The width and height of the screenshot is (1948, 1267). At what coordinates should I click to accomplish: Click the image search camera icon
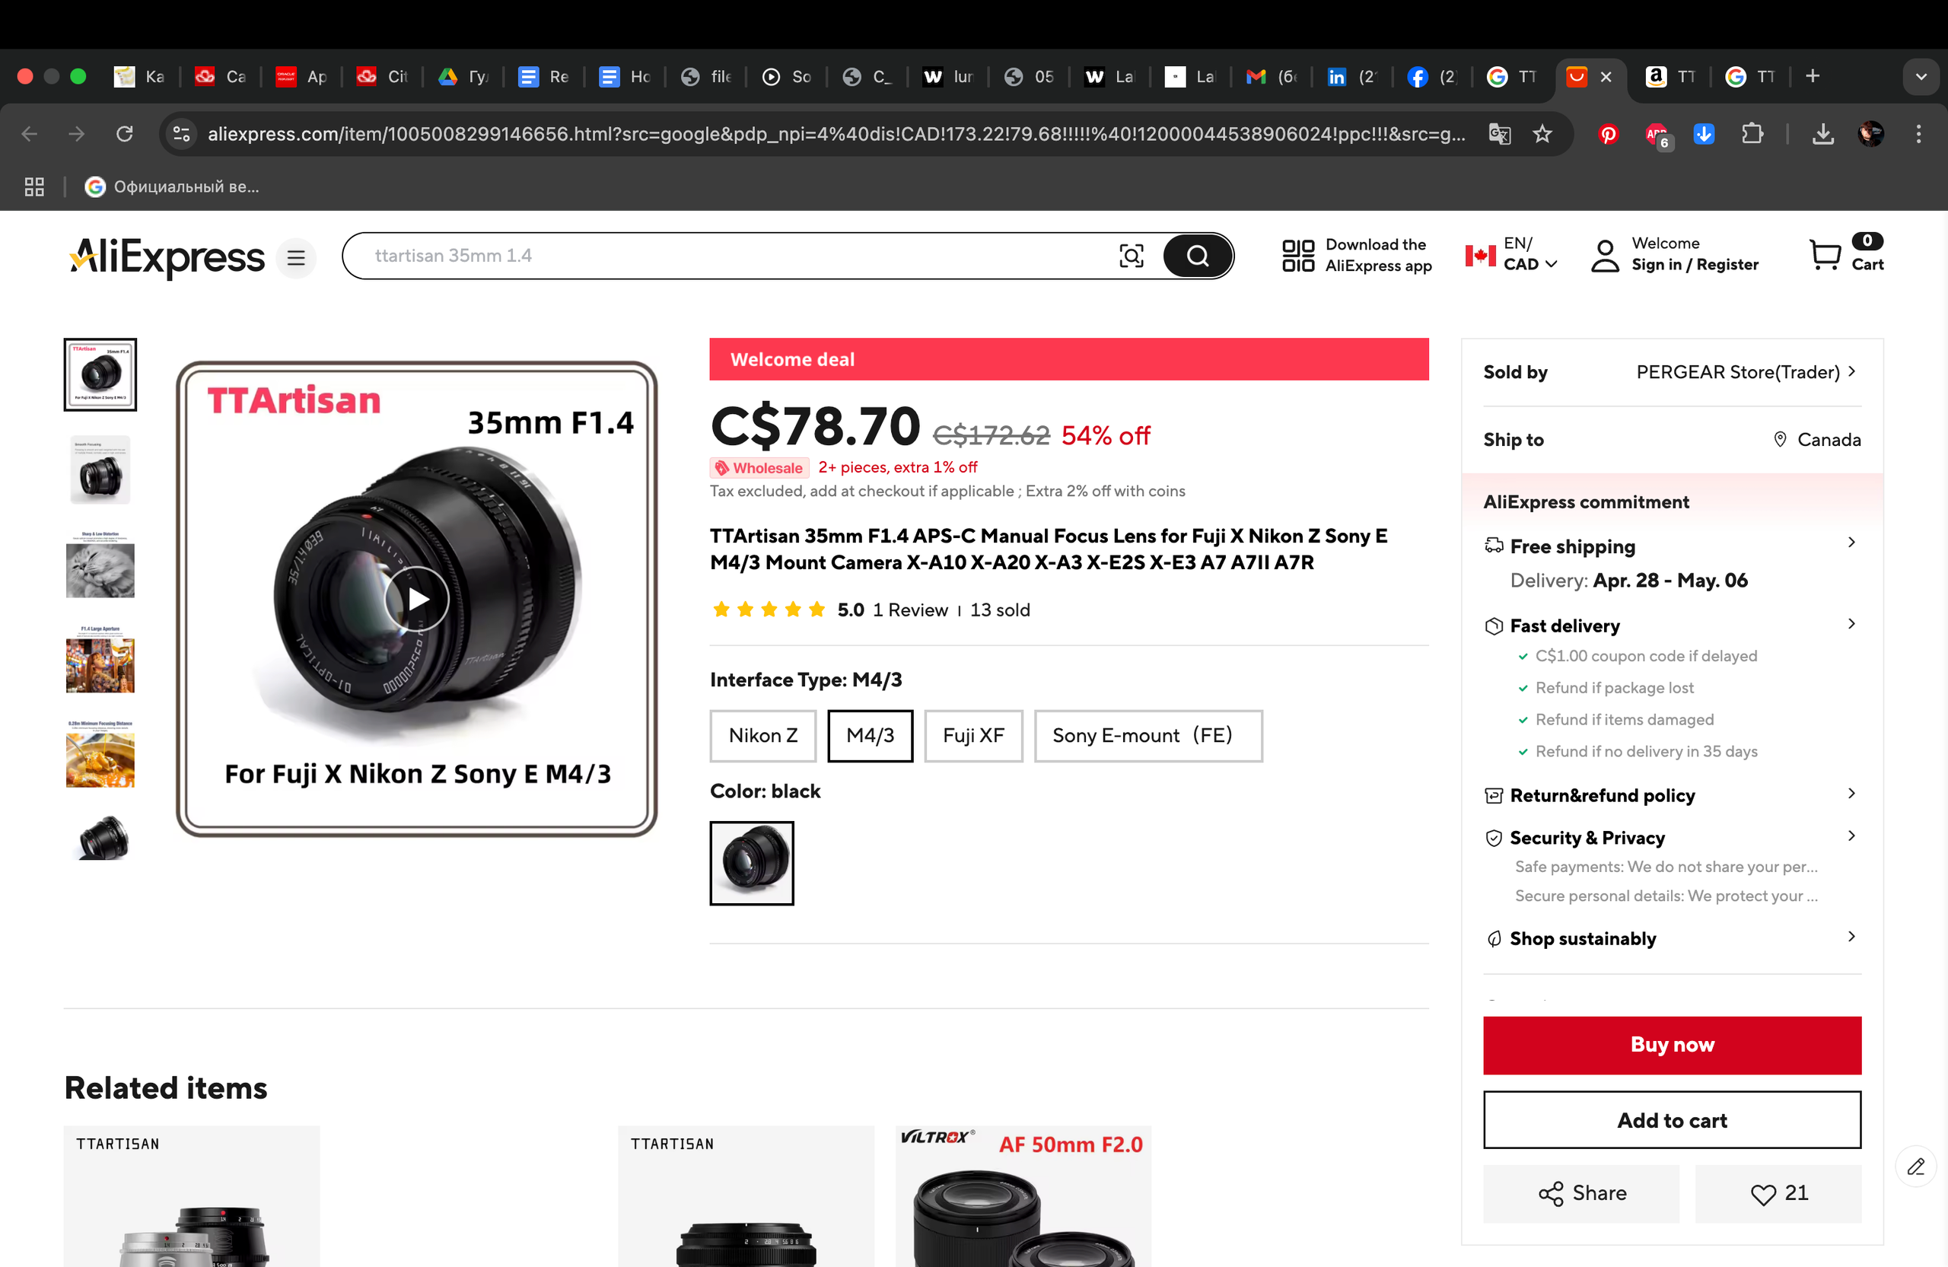pos(1130,256)
